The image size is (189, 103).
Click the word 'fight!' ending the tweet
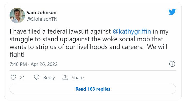pos(17,55)
